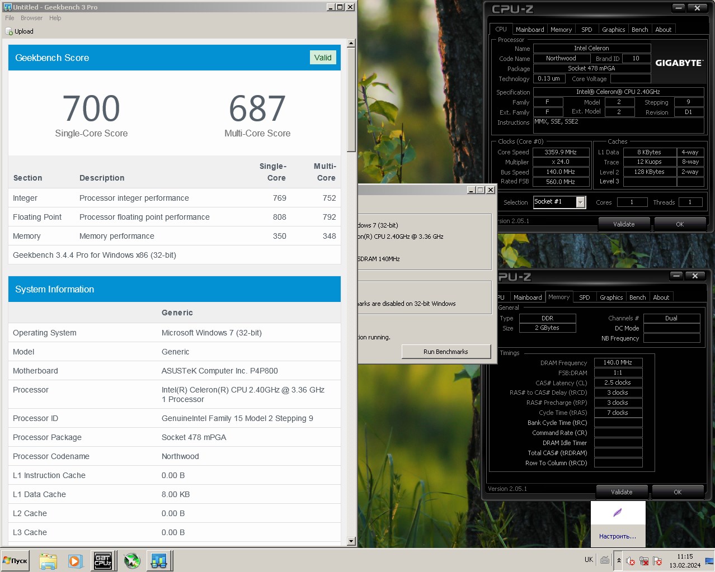Click the GIGABYTE logo in CPU-Z
The width and height of the screenshot is (715, 572).
[x=679, y=63]
